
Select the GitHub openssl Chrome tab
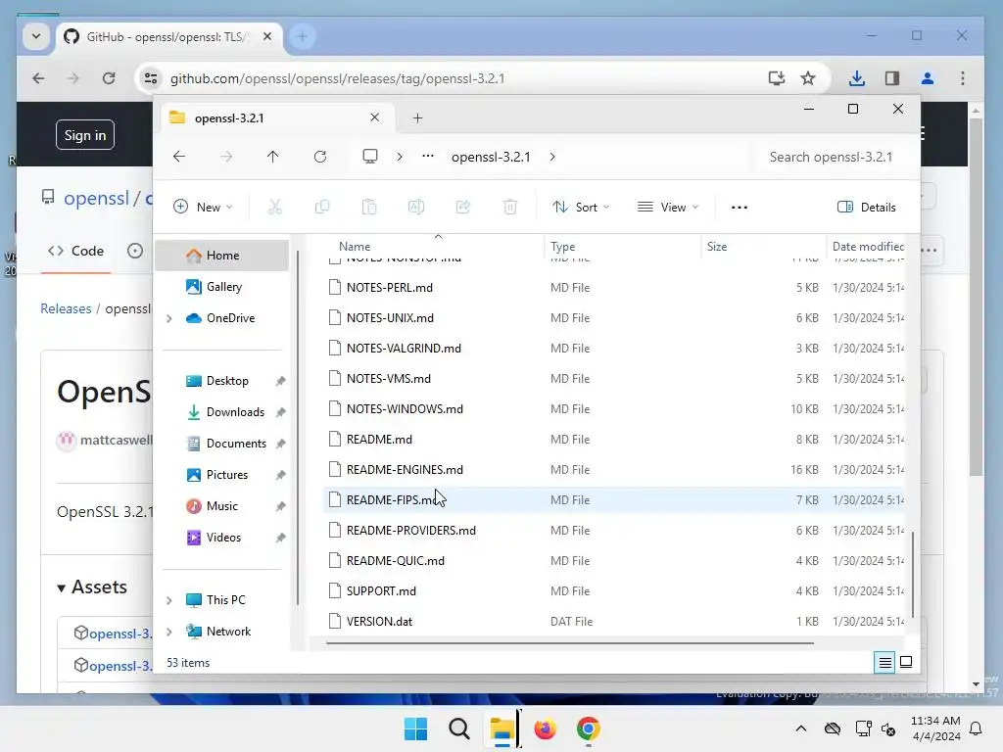pyautogui.click(x=167, y=36)
